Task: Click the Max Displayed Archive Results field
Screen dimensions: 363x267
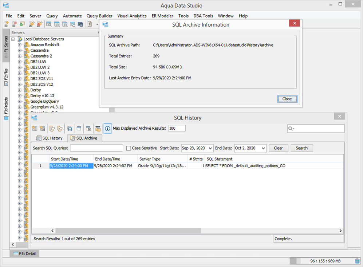Action: [177, 128]
